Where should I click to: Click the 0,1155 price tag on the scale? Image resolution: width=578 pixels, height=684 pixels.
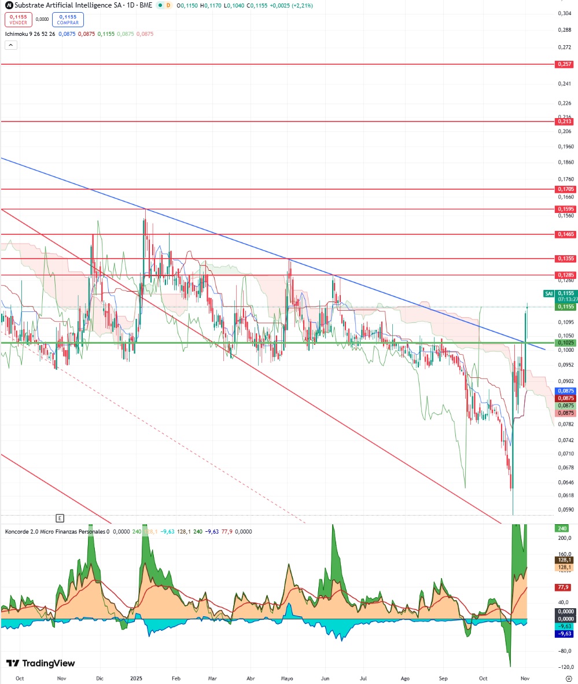(x=565, y=307)
